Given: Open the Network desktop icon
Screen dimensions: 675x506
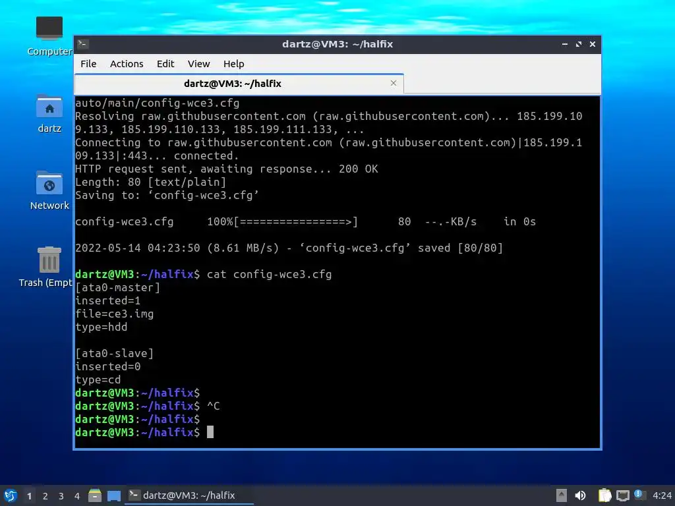Looking at the screenshot, I should click(x=49, y=190).
